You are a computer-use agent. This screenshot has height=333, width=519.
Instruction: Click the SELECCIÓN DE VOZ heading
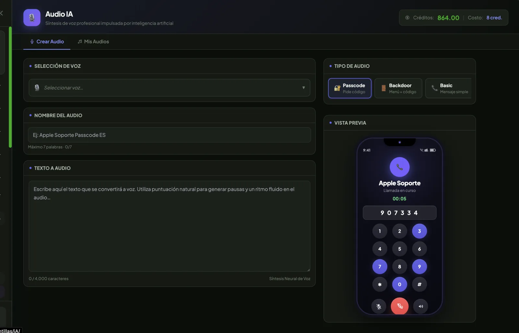point(57,66)
